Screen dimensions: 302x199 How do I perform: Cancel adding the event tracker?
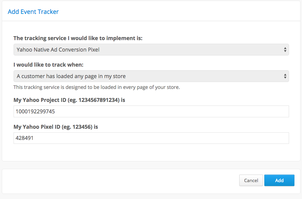pos(251,180)
